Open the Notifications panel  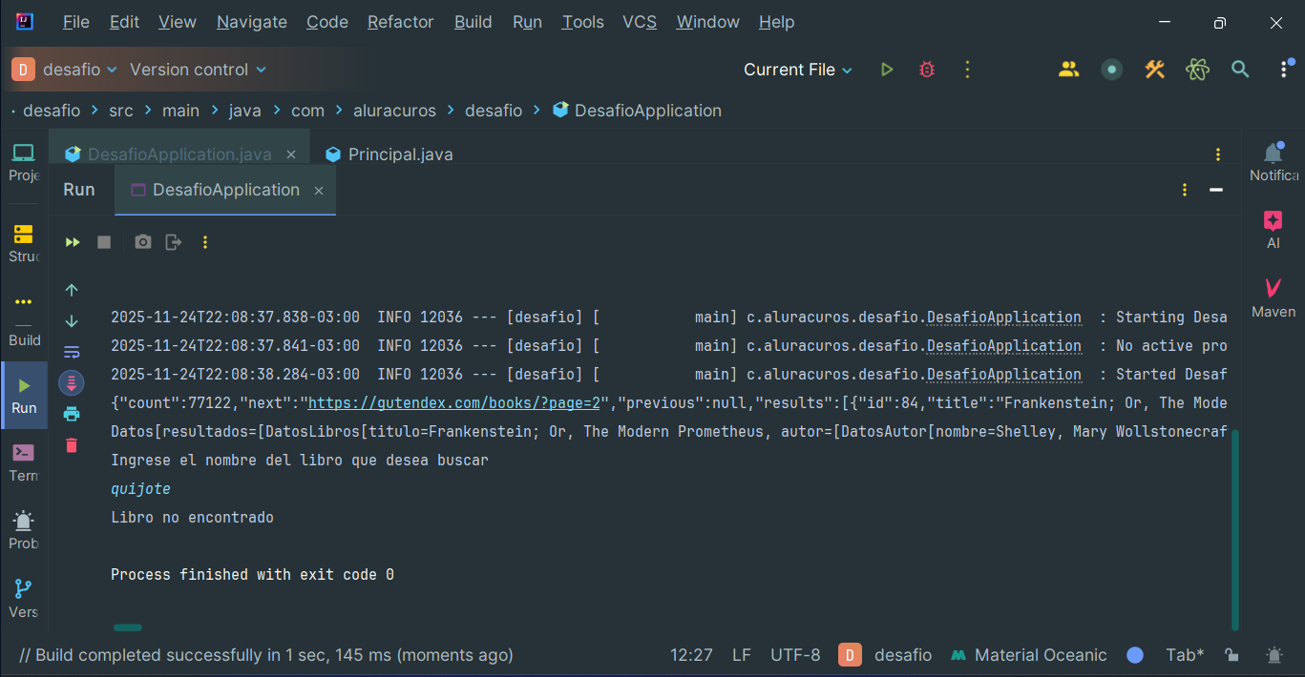pyautogui.click(x=1273, y=162)
